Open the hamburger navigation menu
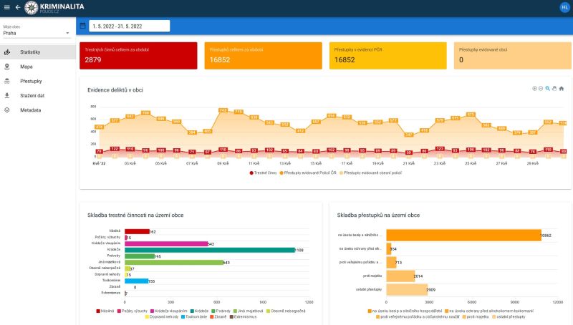 click(6, 7)
